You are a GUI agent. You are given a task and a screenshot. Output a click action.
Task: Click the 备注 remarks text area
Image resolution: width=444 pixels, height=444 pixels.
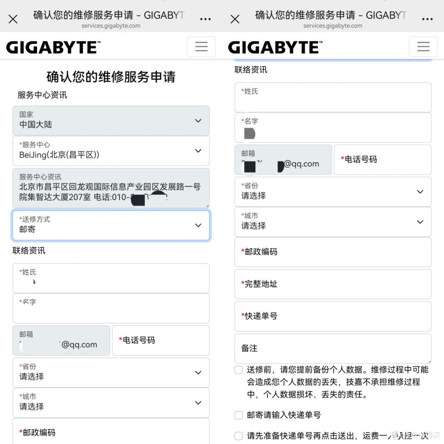coord(333,349)
